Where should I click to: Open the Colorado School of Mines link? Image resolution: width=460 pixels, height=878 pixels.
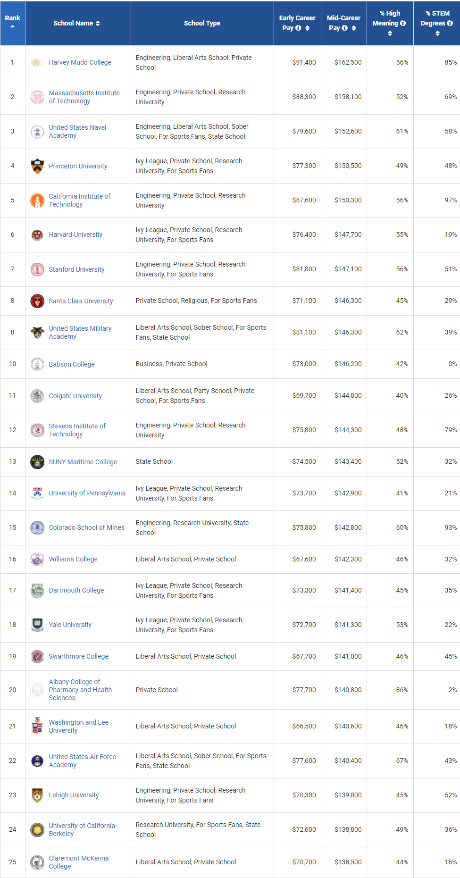[x=87, y=527]
